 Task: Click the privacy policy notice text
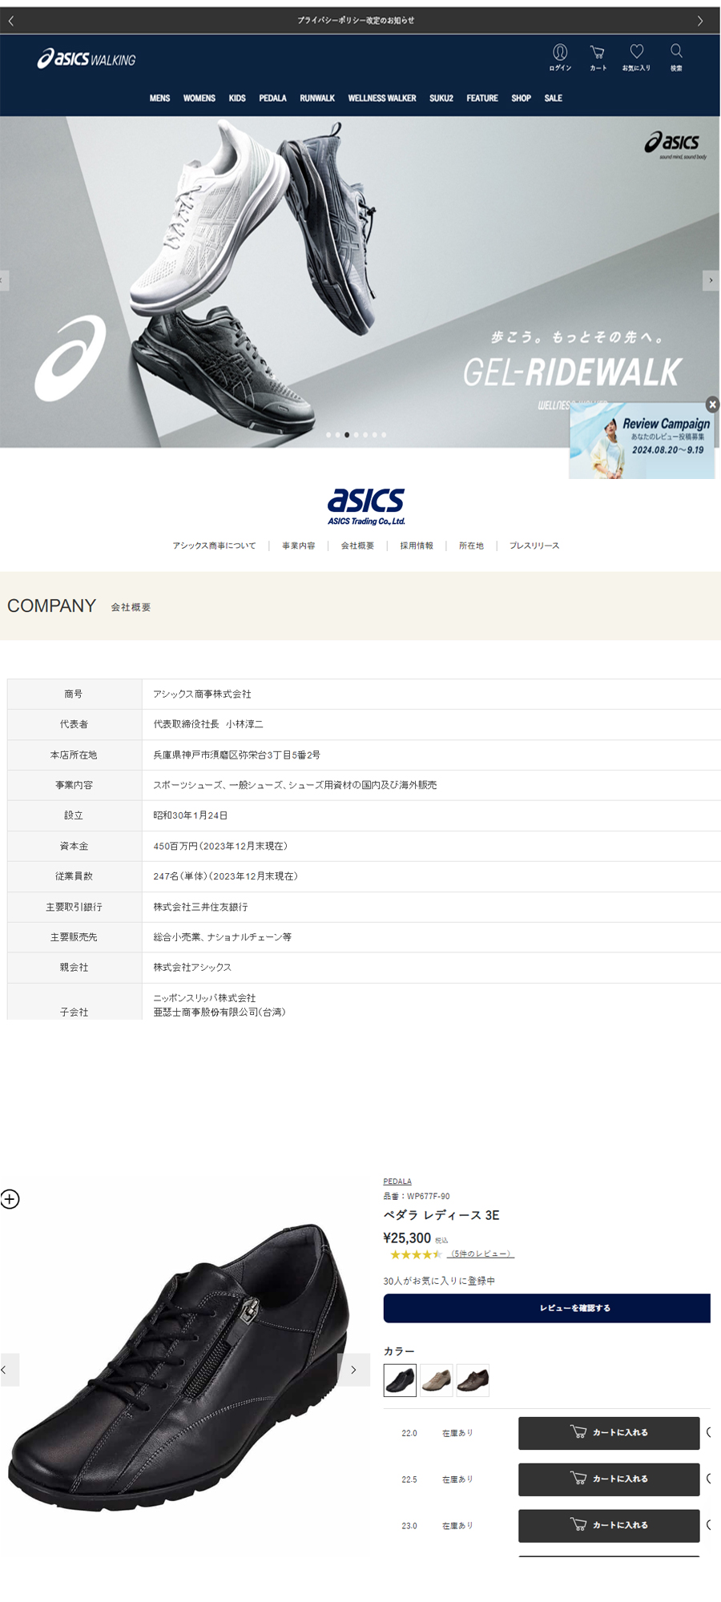[x=356, y=21]
